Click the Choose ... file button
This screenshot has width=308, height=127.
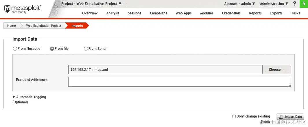[276, 69]
